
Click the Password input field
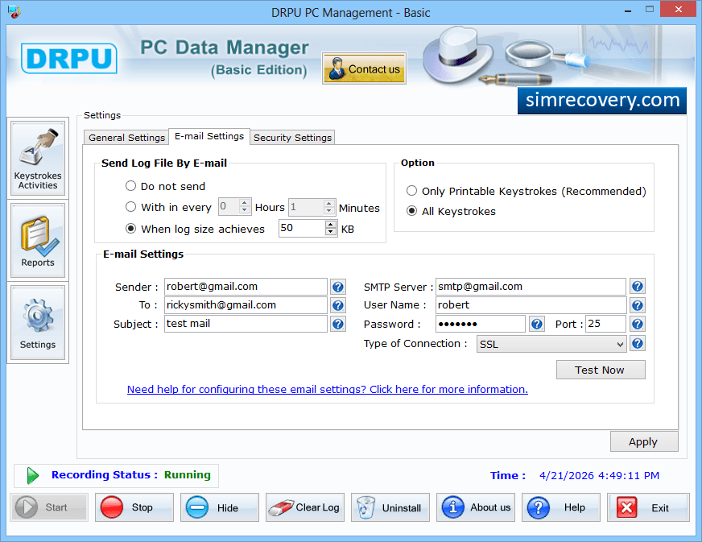(481, 324)
